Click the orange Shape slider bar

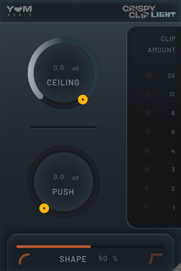pos(90,247)
